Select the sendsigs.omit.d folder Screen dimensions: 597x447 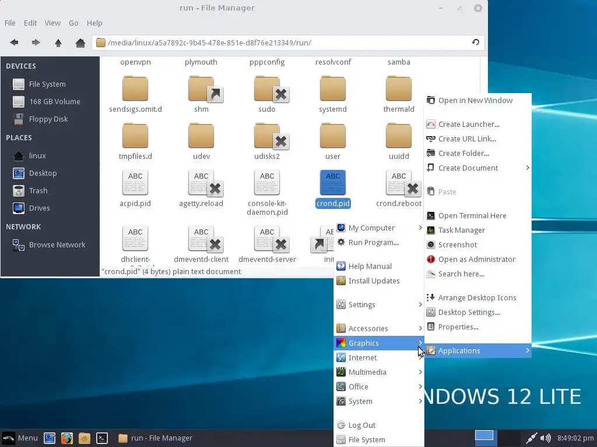point(135,94)
